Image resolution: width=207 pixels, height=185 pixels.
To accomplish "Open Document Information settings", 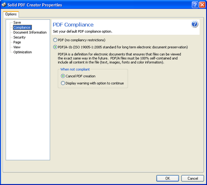I will click(x=30, y=32).
